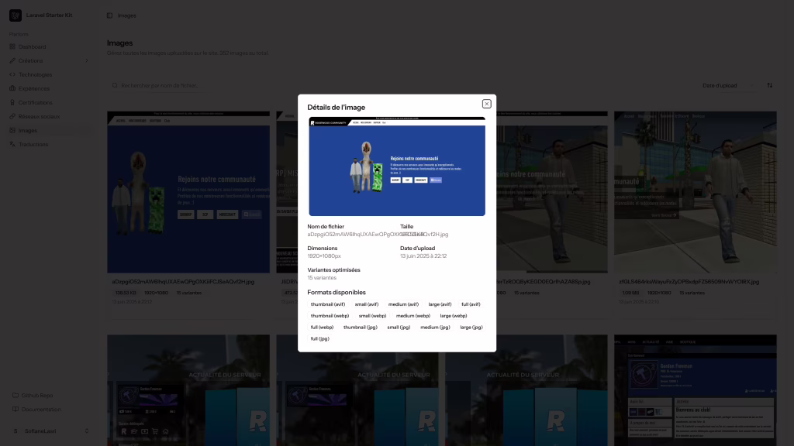Choose the full (webp) format badge
794x446 pixels.
[x=322, y=328]
